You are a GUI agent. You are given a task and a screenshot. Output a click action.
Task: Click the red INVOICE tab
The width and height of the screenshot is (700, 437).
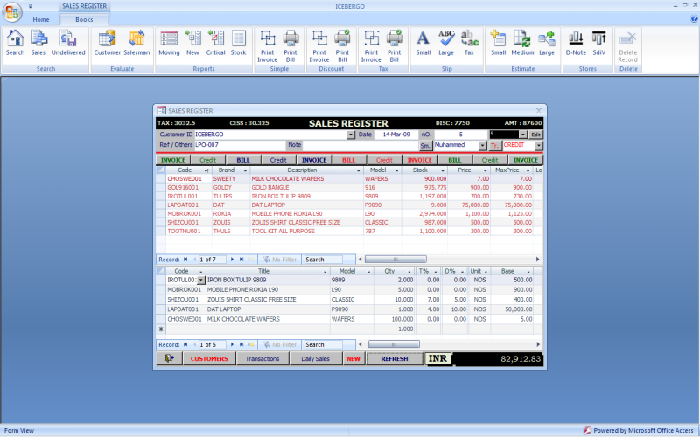coord(419,160)
